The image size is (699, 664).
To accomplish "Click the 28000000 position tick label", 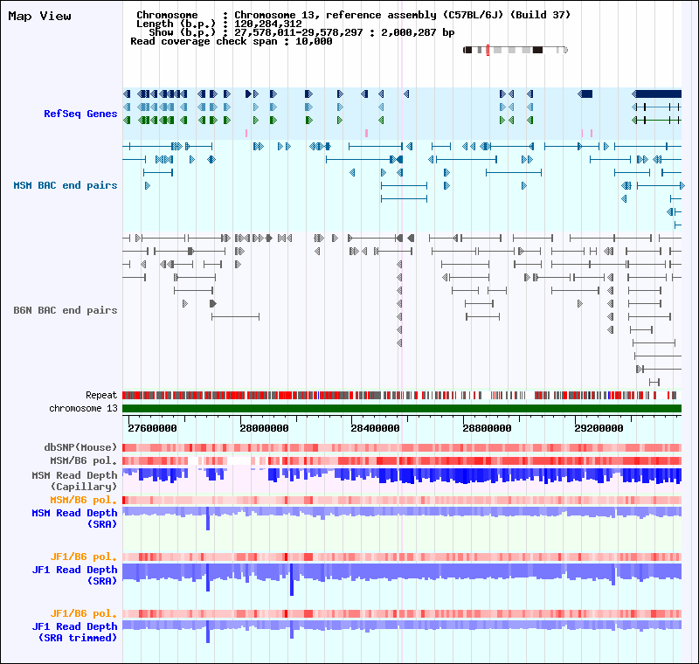I will tap(264, 428).
